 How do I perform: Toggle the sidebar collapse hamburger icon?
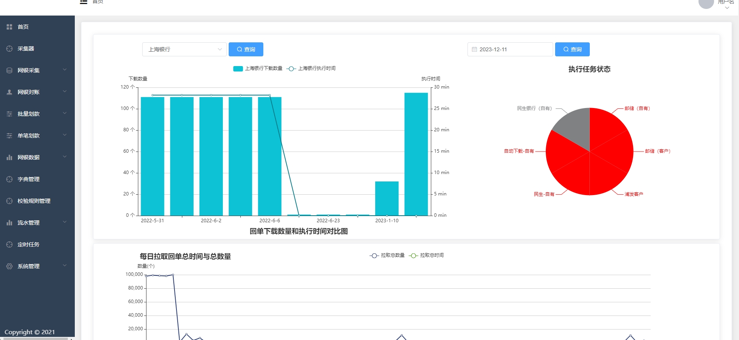[83, 2]
